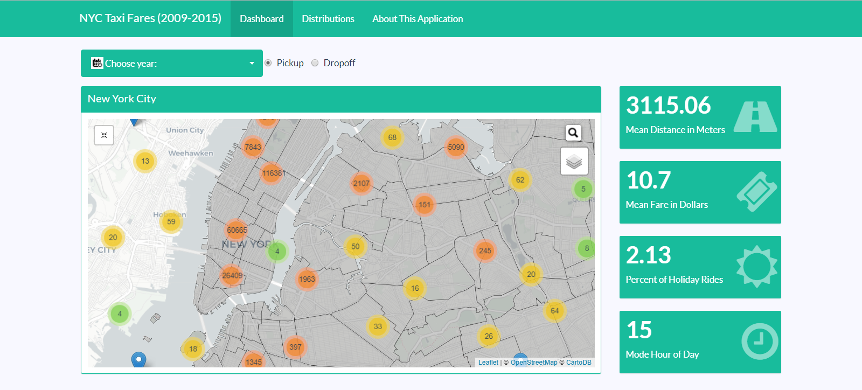The height and width of the screenshot is (390, 862).
Task: Click the year dropdown caret arrow
Action: pos(252,64)
